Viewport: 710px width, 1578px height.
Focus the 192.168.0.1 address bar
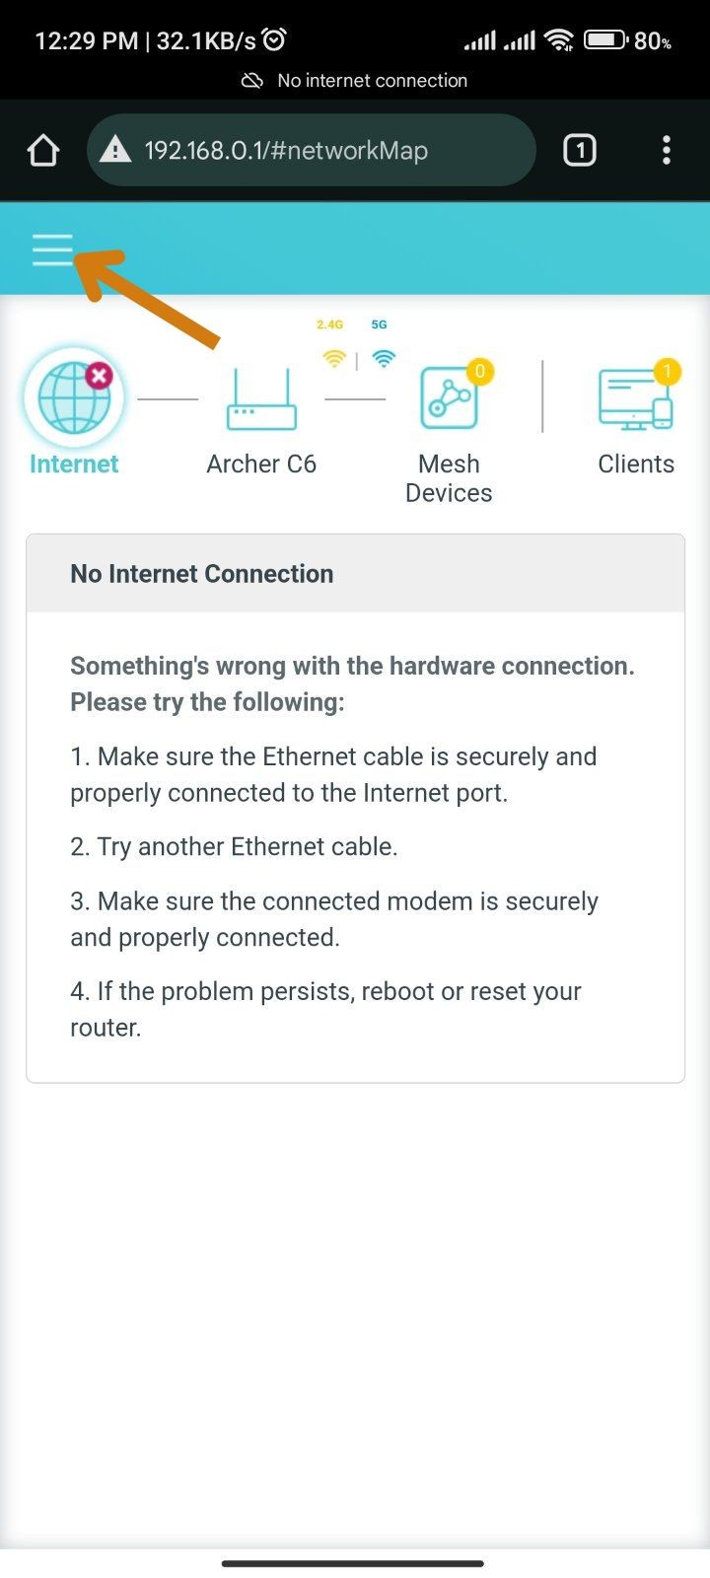312,150
